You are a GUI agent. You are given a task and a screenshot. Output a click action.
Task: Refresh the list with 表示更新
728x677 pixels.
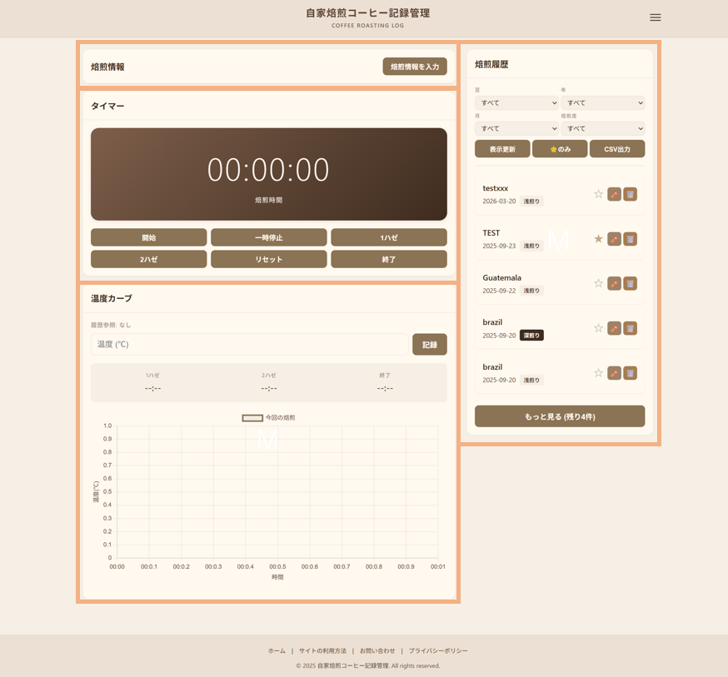[x=502, y=149]
